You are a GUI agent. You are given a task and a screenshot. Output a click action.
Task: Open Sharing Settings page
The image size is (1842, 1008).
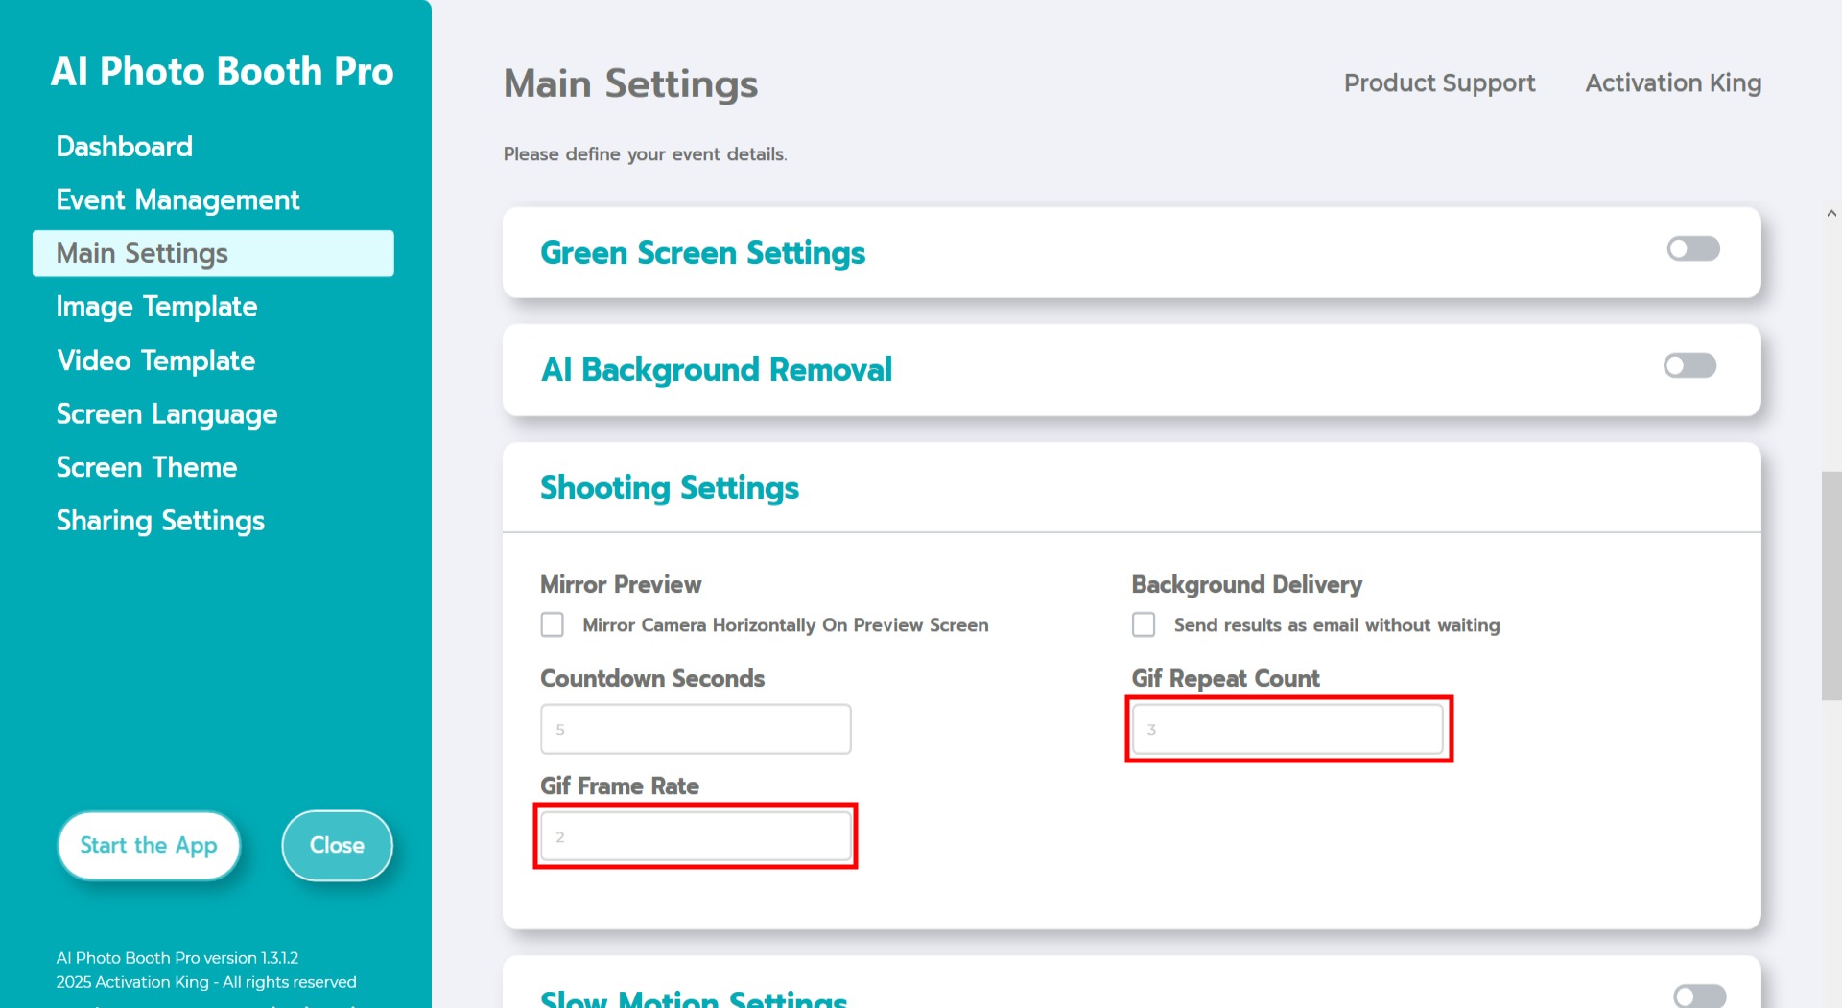160,521
